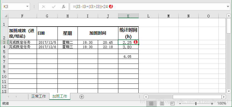Select column I header
This screenshot has width=232, height=107.
[x=88, y=16]
